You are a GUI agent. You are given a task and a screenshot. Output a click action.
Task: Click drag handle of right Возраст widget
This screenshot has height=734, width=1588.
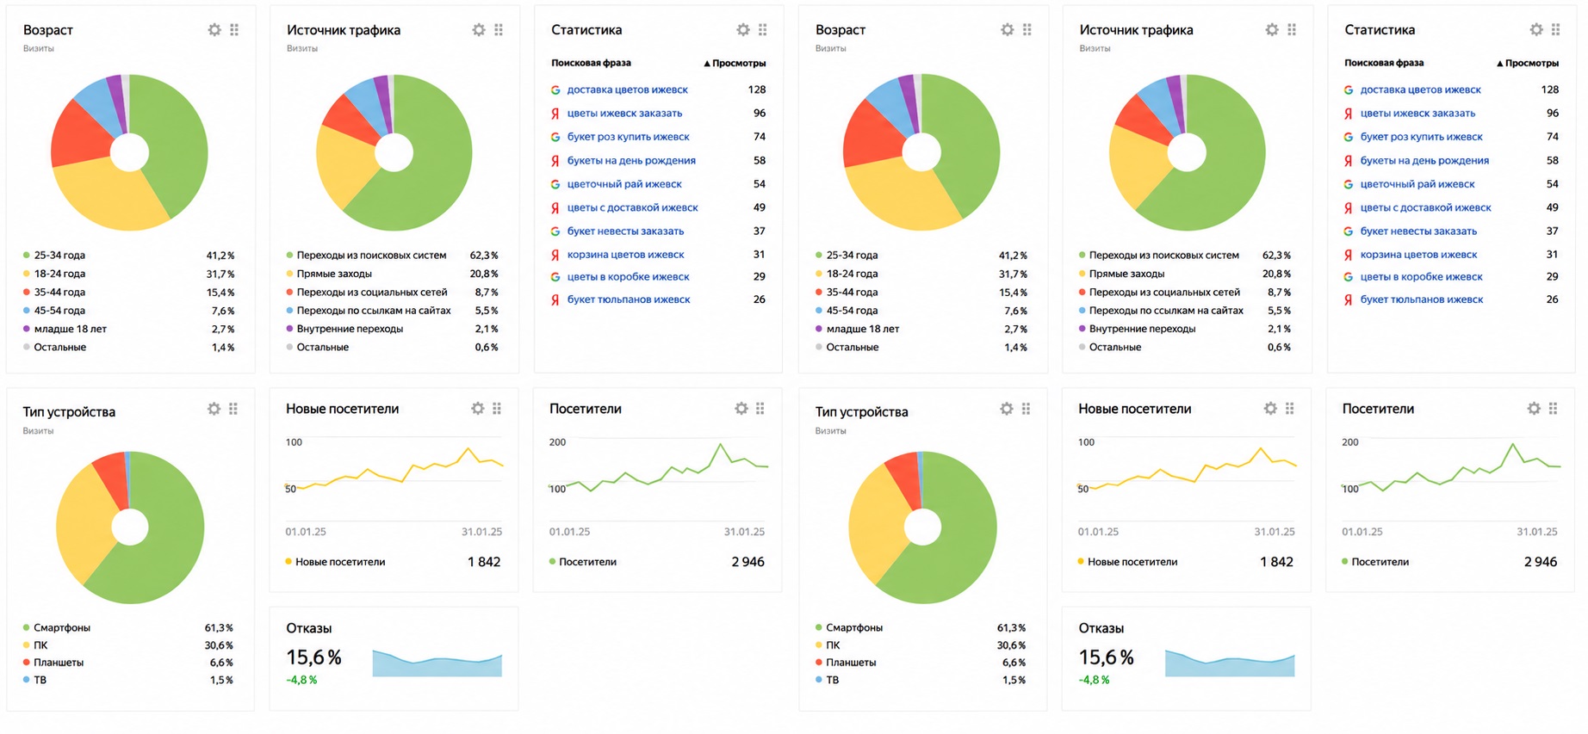pos(1027,30)
